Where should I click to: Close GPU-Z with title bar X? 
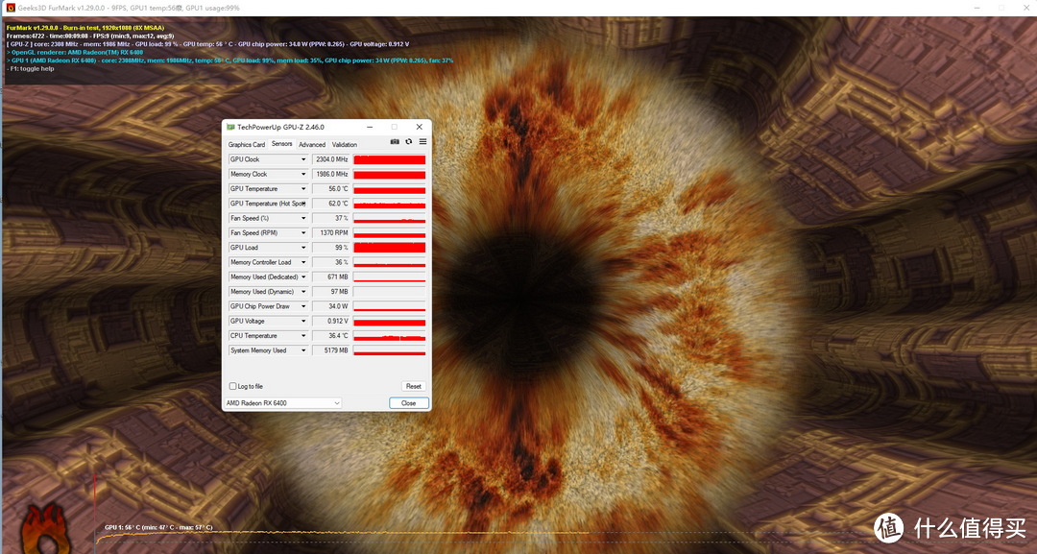tap(419, 127)
